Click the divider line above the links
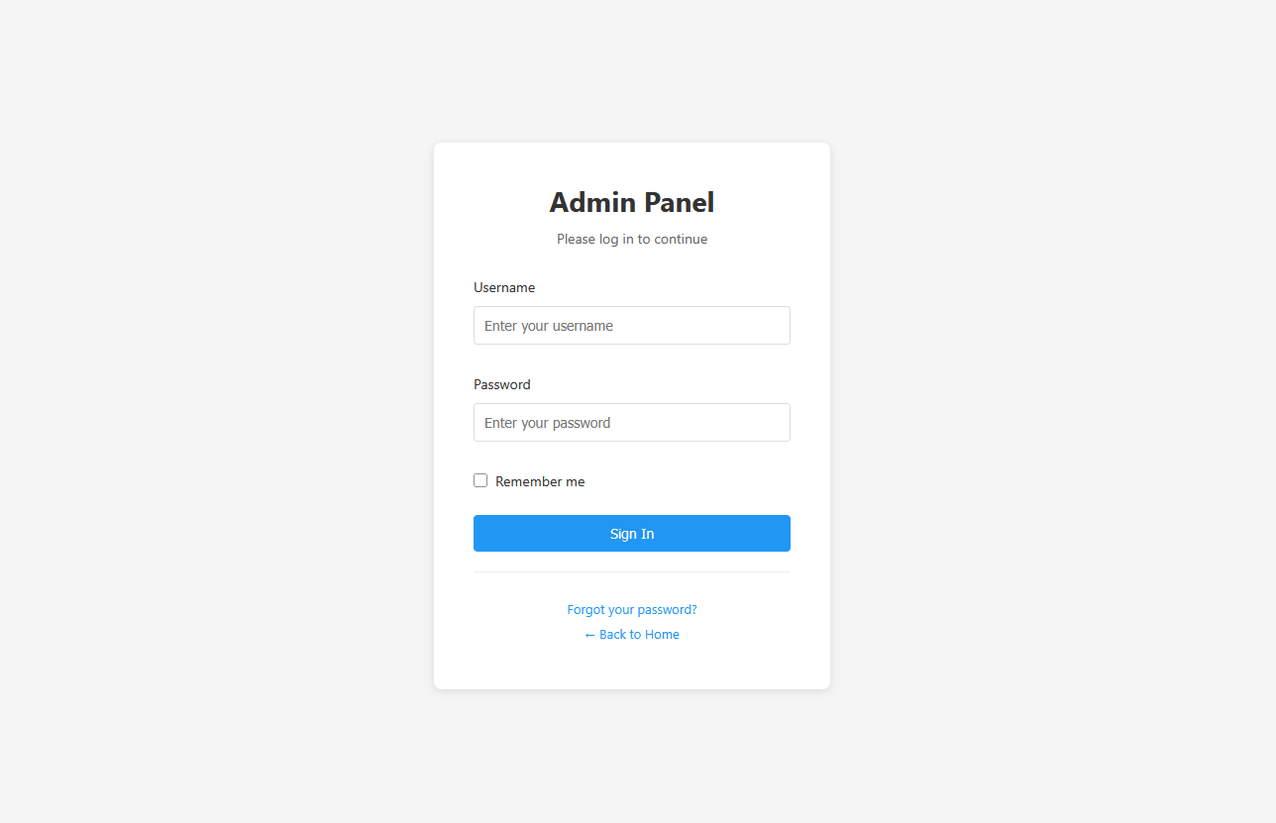The width and height of the screenshot is (1276, 823). click(631, 571)
